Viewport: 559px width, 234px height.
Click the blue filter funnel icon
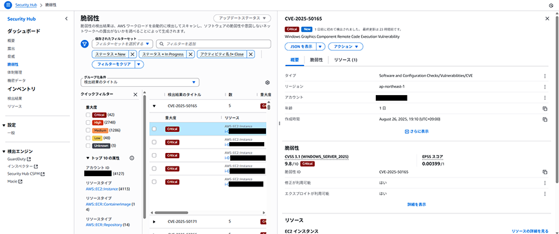[84, 44]
